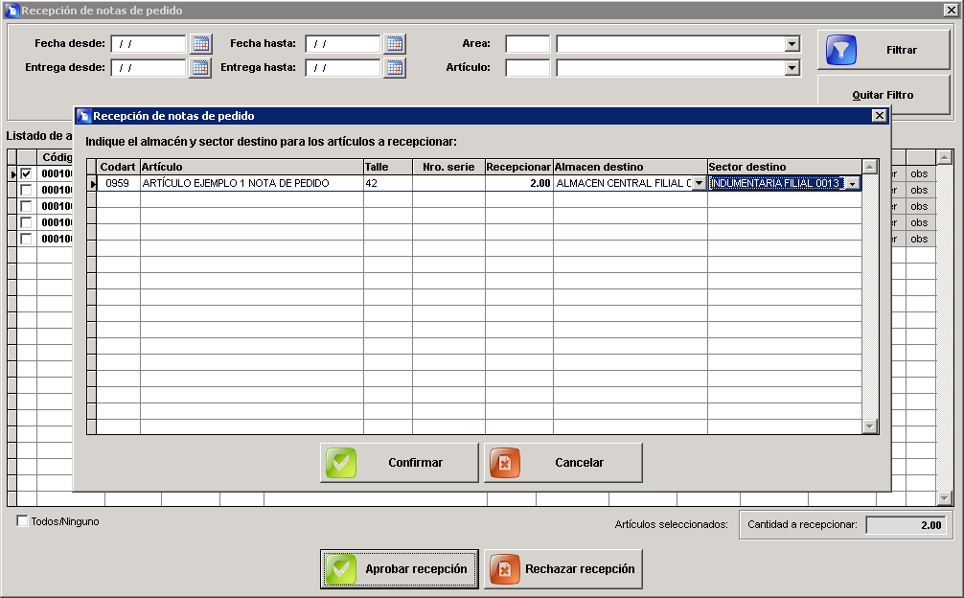Click background list scrollbar up arrow
Viewport: 964px width, 598px height.
click(x=944, y=157)
